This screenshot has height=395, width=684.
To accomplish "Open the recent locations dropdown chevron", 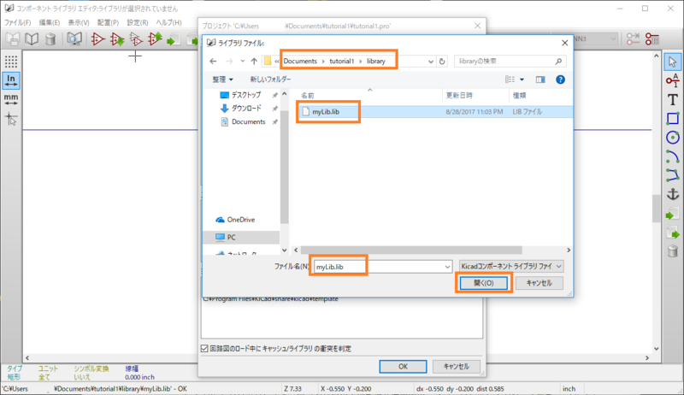I will coord(242,61).
